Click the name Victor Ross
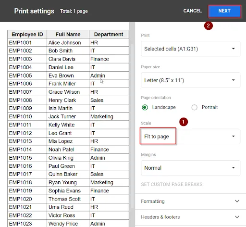The image size is (246, 227). pos(61,215)
